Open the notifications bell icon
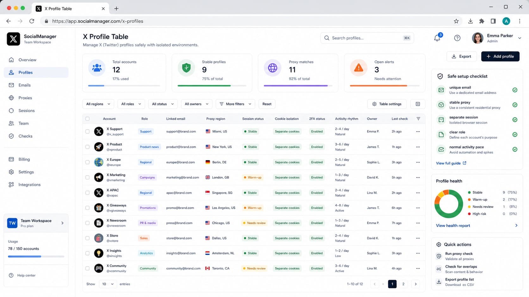The width and height of the screenshot is (529, 297). (x=437, y=38)
